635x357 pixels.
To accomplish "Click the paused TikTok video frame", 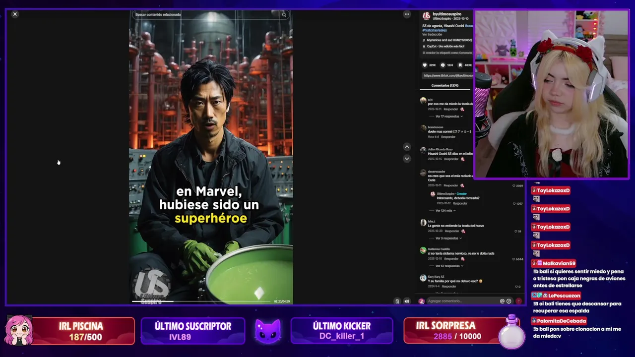I will [211, 156].
